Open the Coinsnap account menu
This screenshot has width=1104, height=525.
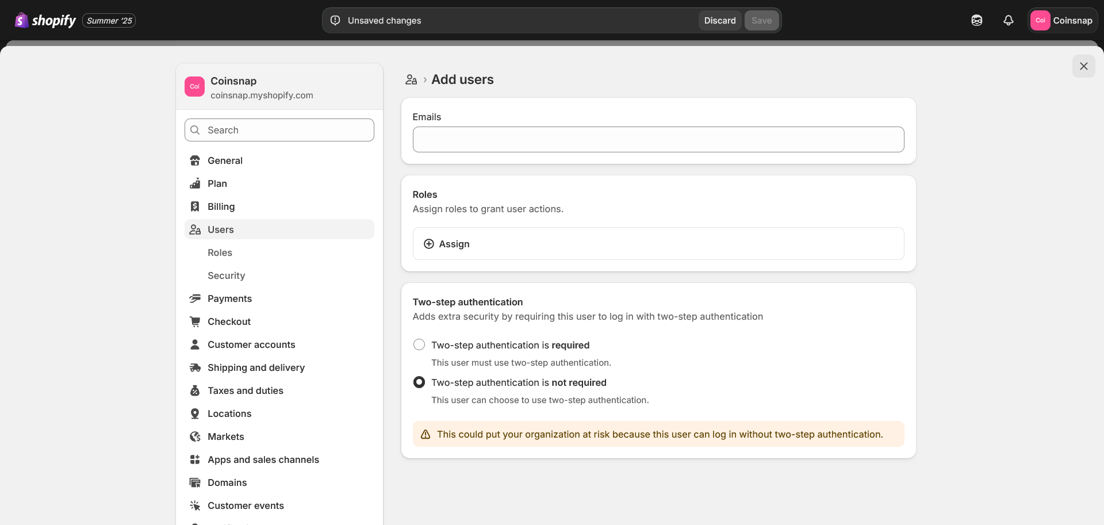(x=1062, y=21)
